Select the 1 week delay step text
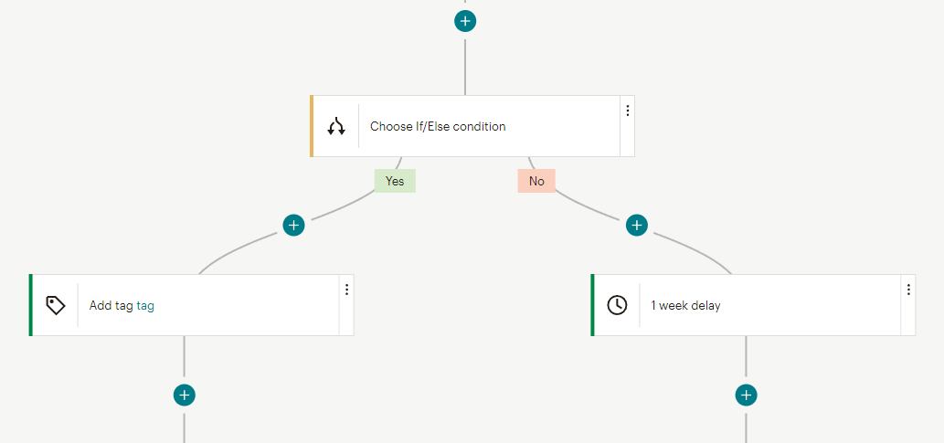The image size is (944, 443). tap(685, 306)
